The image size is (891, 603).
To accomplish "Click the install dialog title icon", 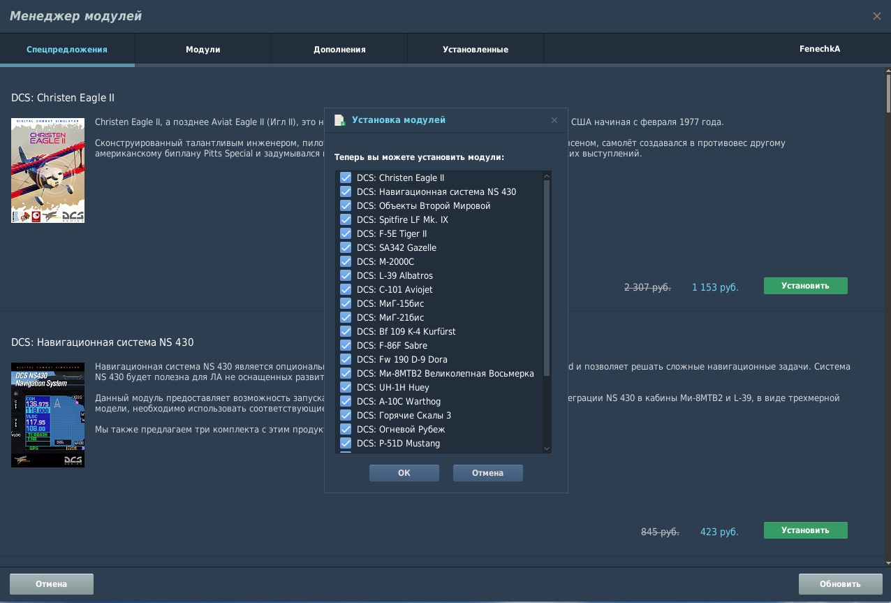I will [x=339, y=120].
